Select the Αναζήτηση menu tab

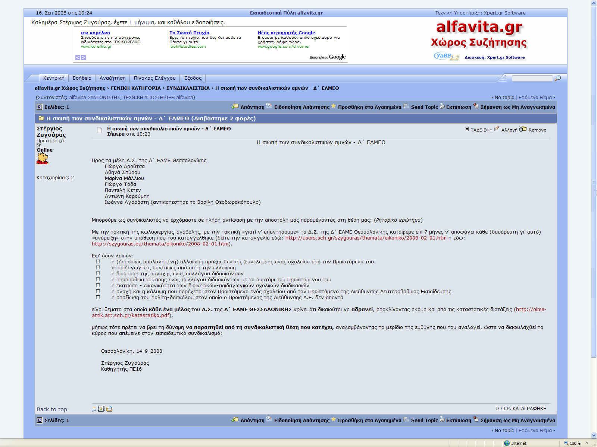click(112, 78)
